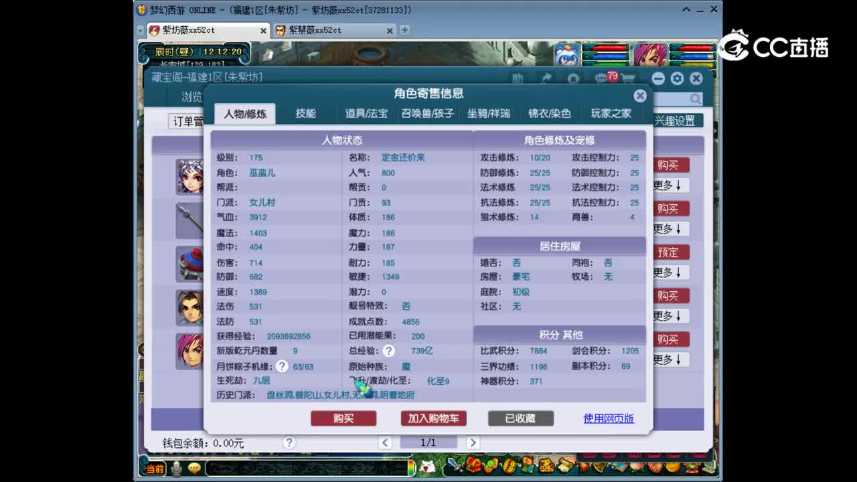This screenshot has height=482, width=857.
Task: Close the 紫坊薇xx52ct tab
Action: click(x=263, y=31)
